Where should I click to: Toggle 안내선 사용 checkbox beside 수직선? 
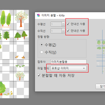click(x=68, y=31)
